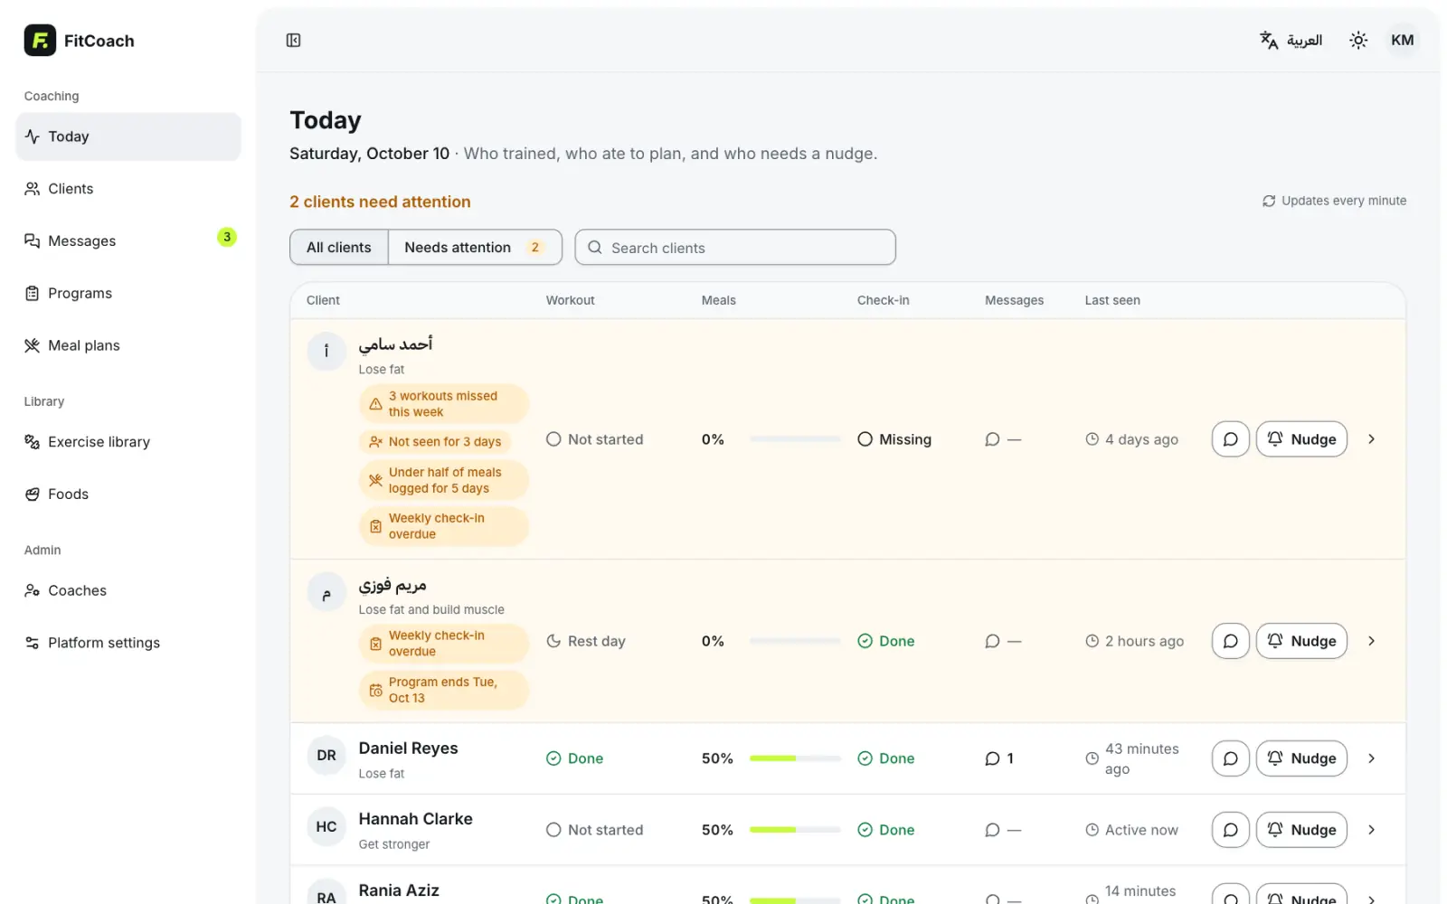The image size is (1447, 904).
Task: Open Meal plans section
Action: [128, 345]
